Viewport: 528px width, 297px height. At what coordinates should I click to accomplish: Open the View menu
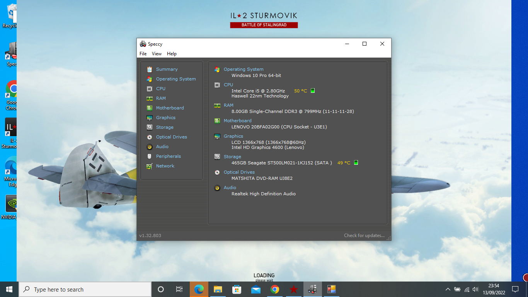tap(157, 54)
